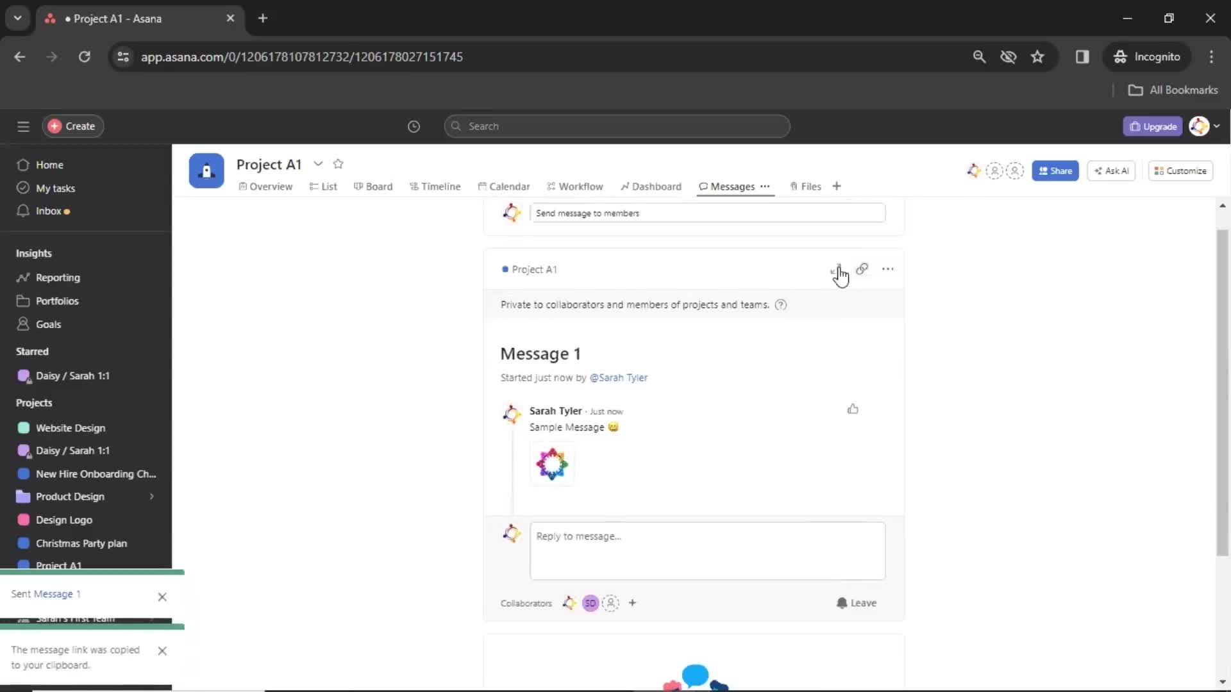Click the Files tab in project navigation
Screen dimensions: 1231x692
point(810,186)
